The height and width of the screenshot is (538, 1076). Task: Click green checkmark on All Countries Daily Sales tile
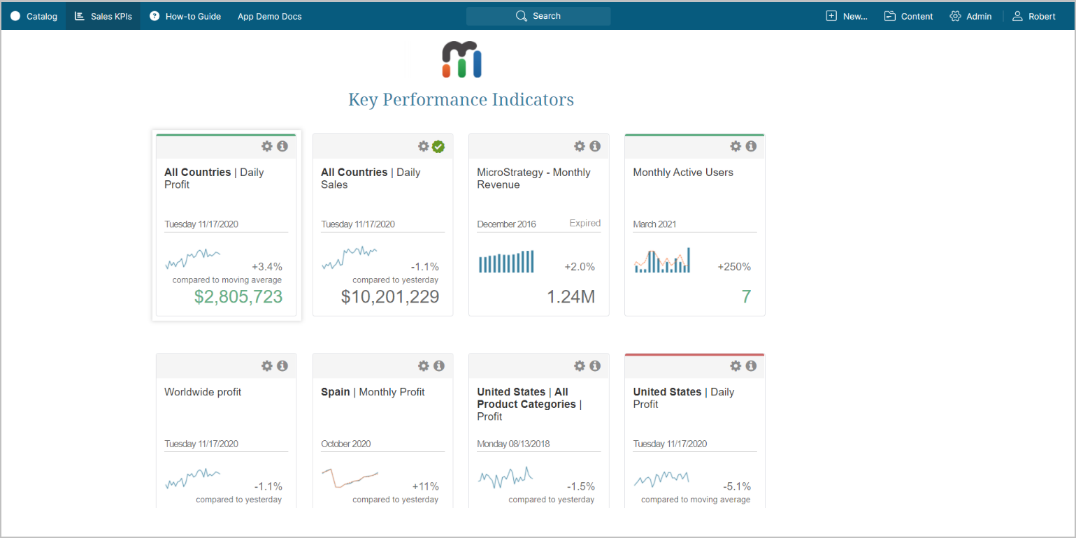(x=438, y=146)
